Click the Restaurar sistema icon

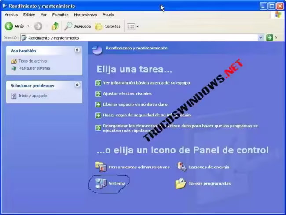pyautogui.click(x=14, y=68)
